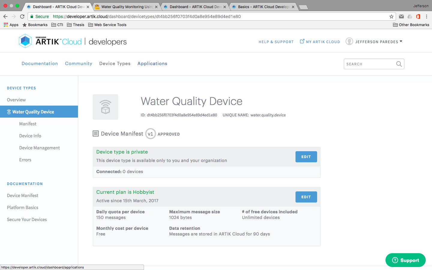Open the Thesis bookmarks folder
The image size is (432, 270).
[76, 25]
